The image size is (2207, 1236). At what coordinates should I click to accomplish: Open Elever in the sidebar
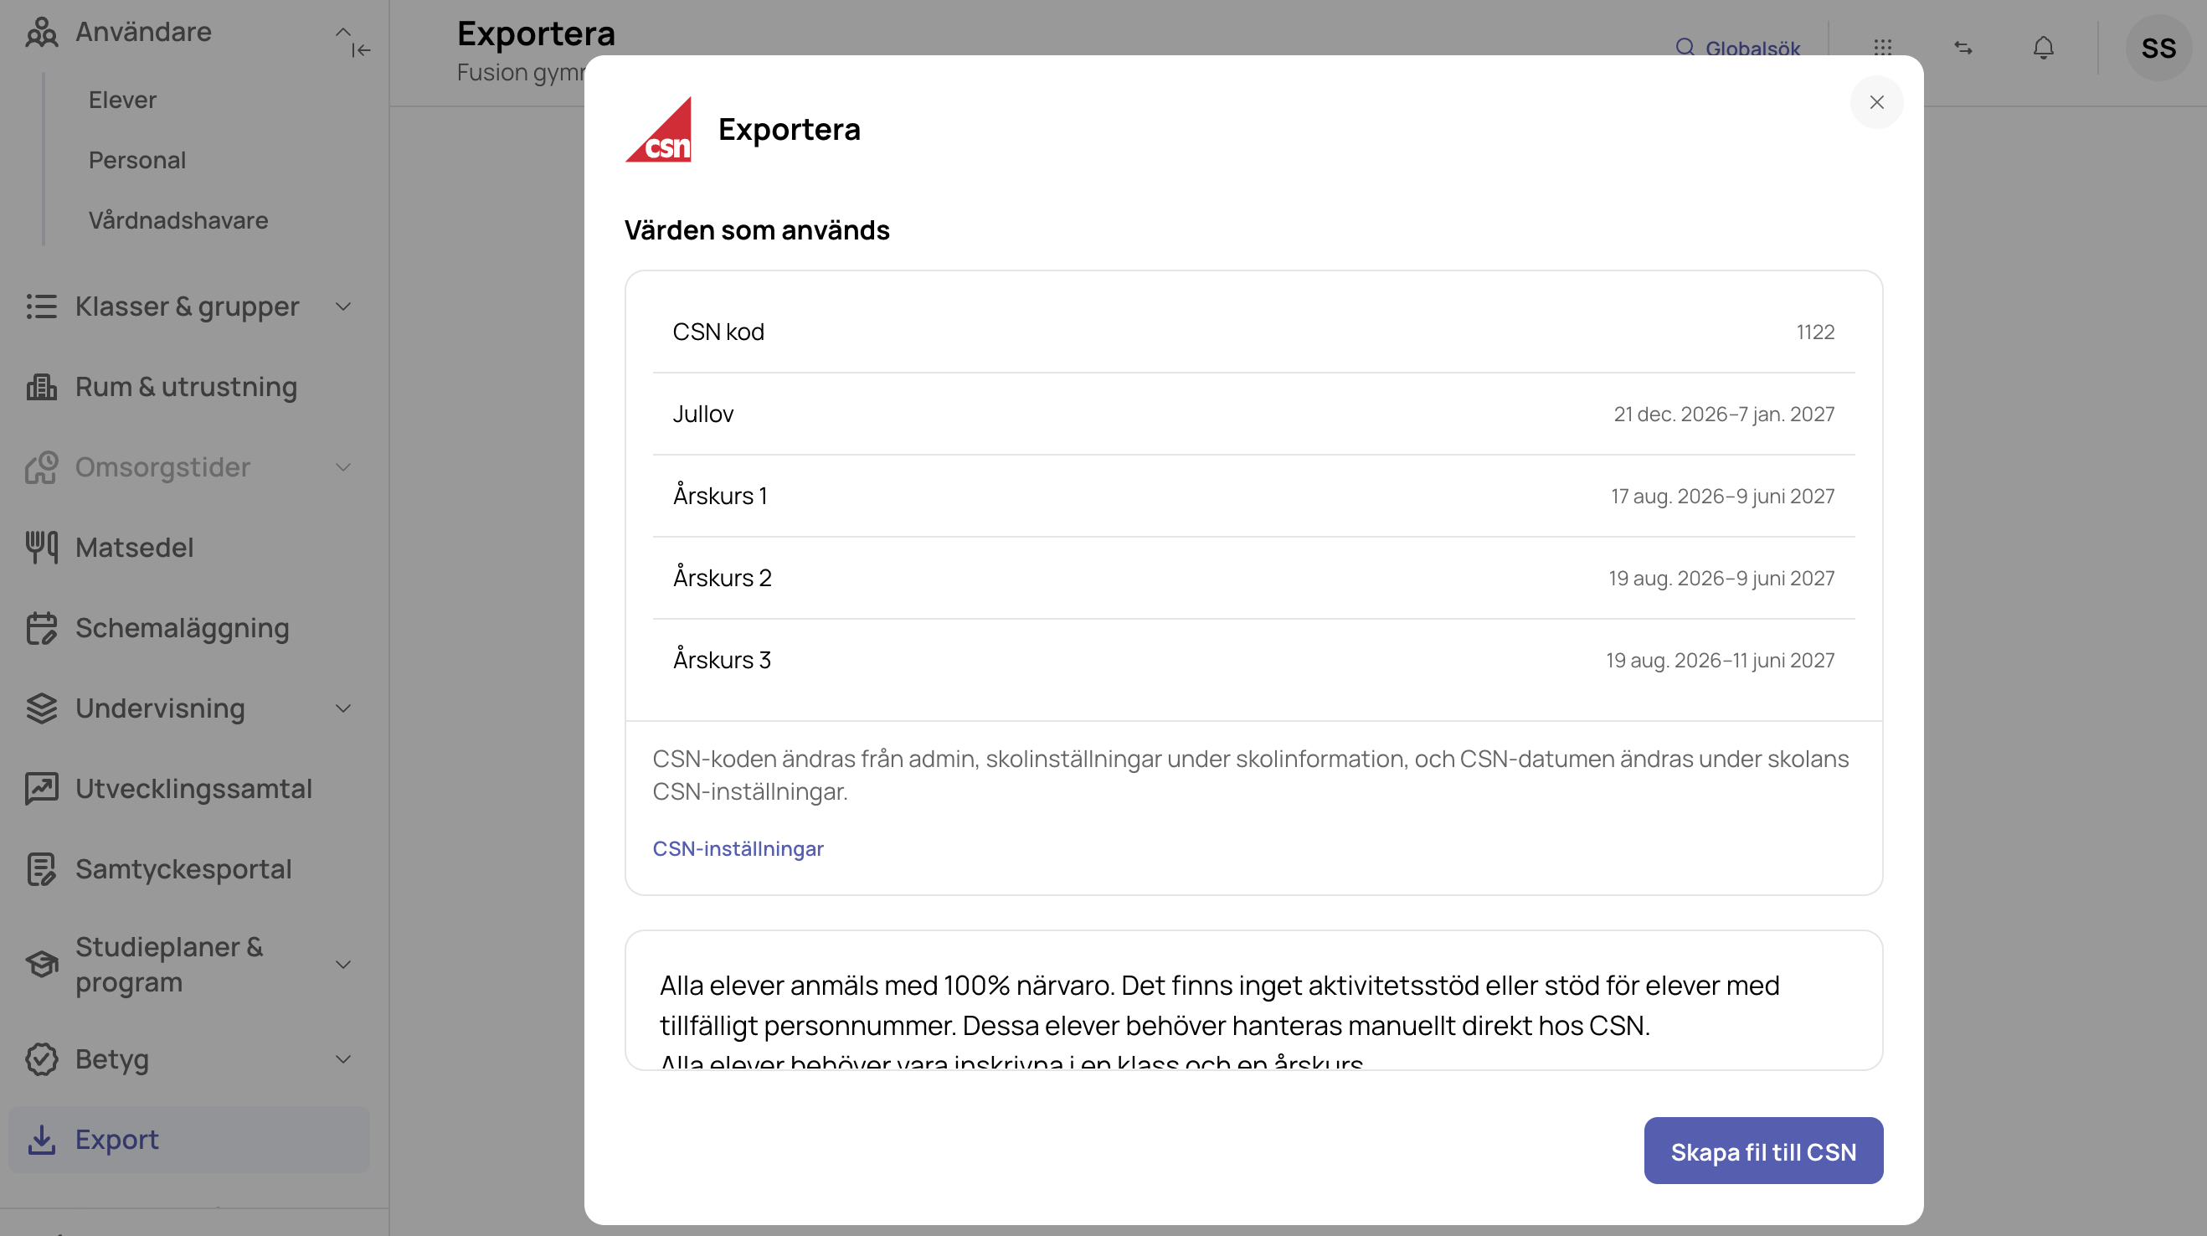tap(122, 100)
